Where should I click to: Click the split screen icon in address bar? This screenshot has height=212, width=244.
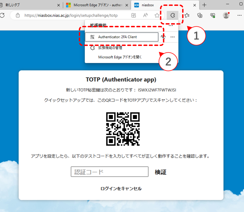(x=134, y=15)
